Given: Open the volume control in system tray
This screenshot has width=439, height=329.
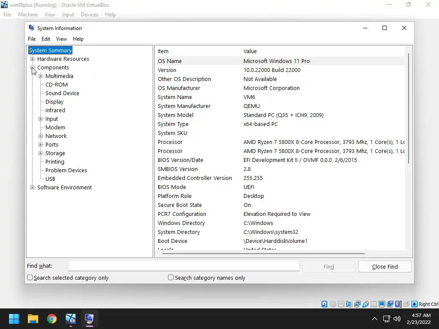Looking at the screenshot, I should tap(397, 319).
